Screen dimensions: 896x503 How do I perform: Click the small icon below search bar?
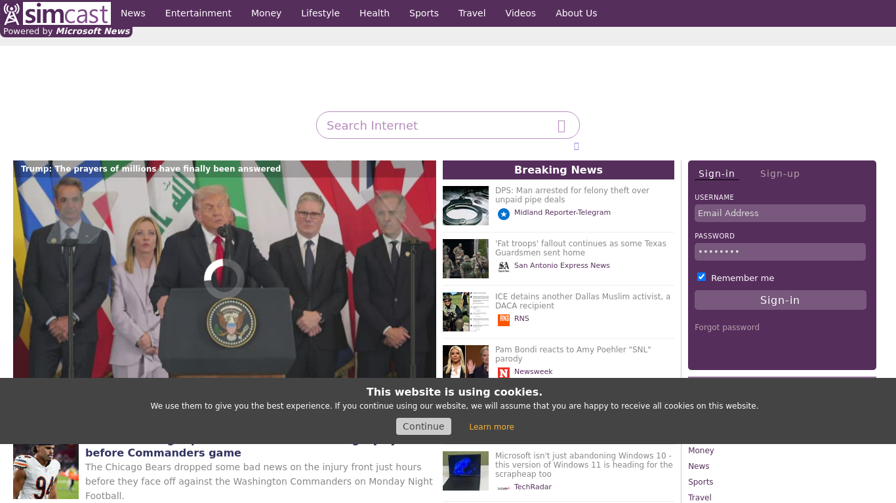[x=576, y=146]
